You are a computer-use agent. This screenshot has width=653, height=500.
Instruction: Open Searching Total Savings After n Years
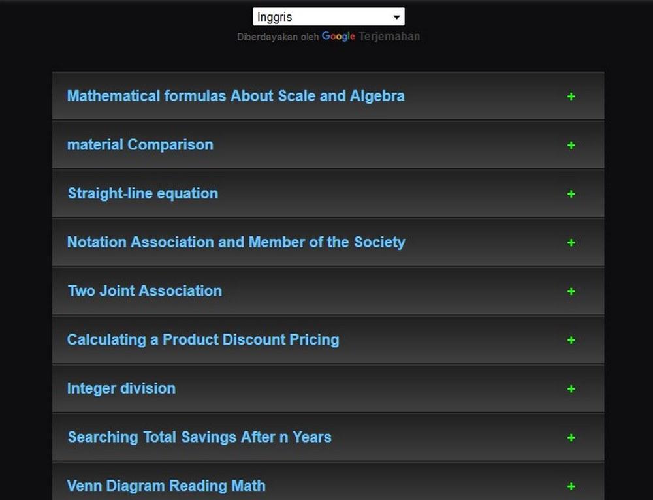tap(199, 437)
